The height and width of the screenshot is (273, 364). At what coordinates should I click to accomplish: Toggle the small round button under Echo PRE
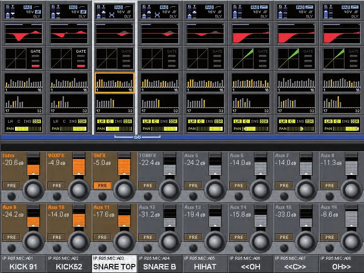pyautogui.click(x=11, y=196)
